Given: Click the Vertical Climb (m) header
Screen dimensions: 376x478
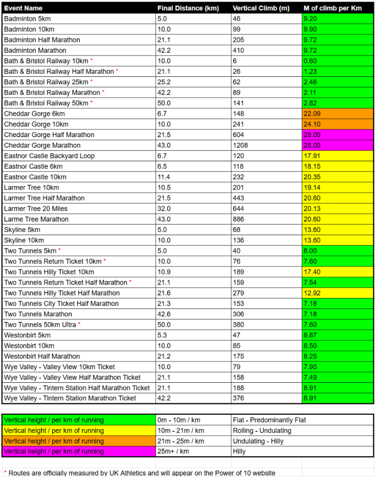Looking at the screenshot, I should pos(261,8).
